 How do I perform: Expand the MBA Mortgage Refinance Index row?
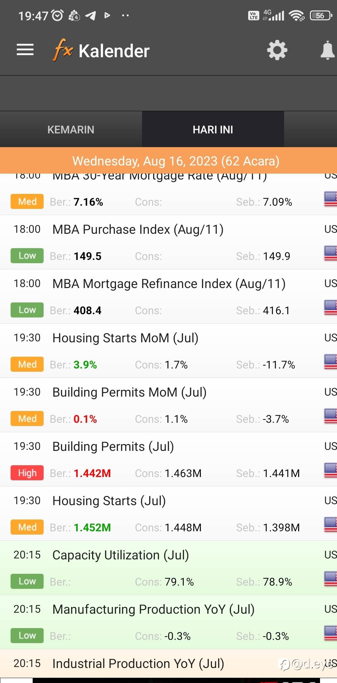click(x=168, y=297)
